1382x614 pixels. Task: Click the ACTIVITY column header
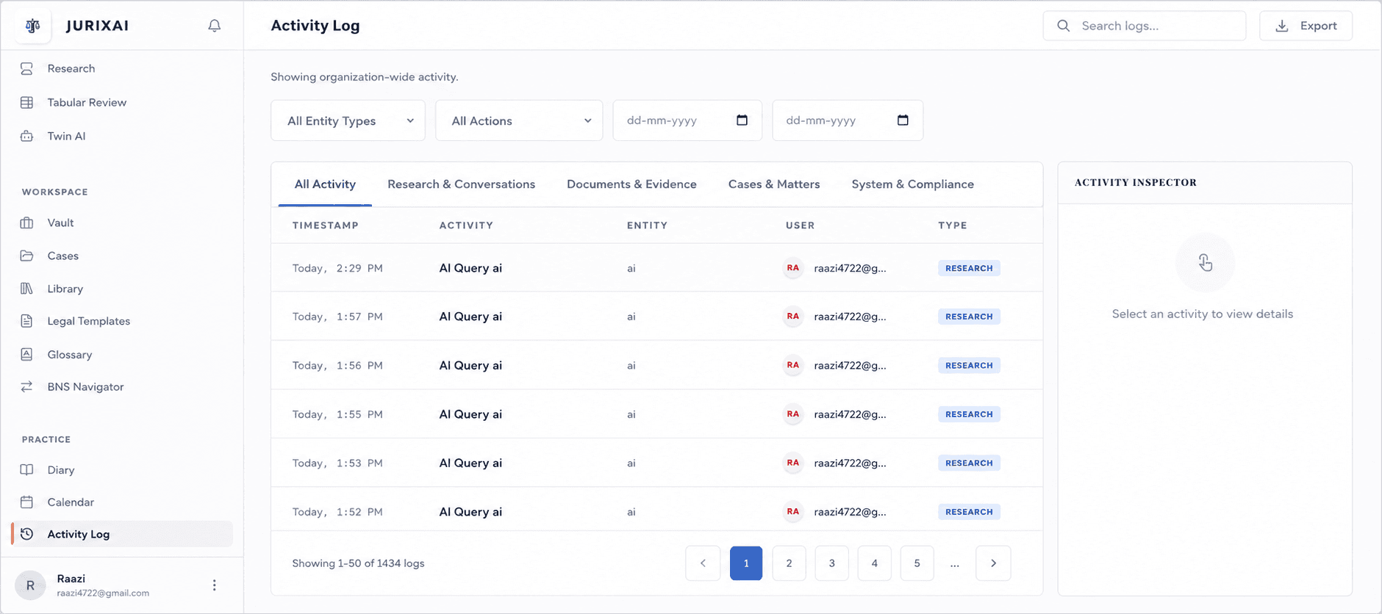[466, 225]
